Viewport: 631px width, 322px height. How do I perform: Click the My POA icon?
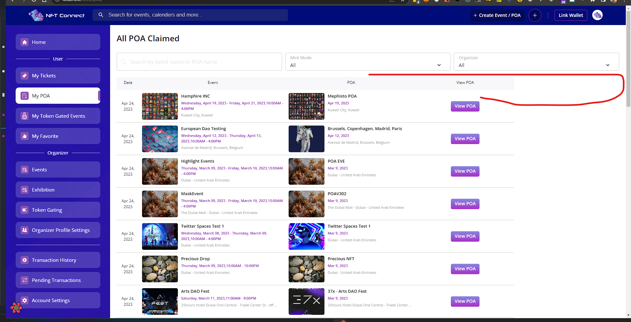click(x=25, y=96)
